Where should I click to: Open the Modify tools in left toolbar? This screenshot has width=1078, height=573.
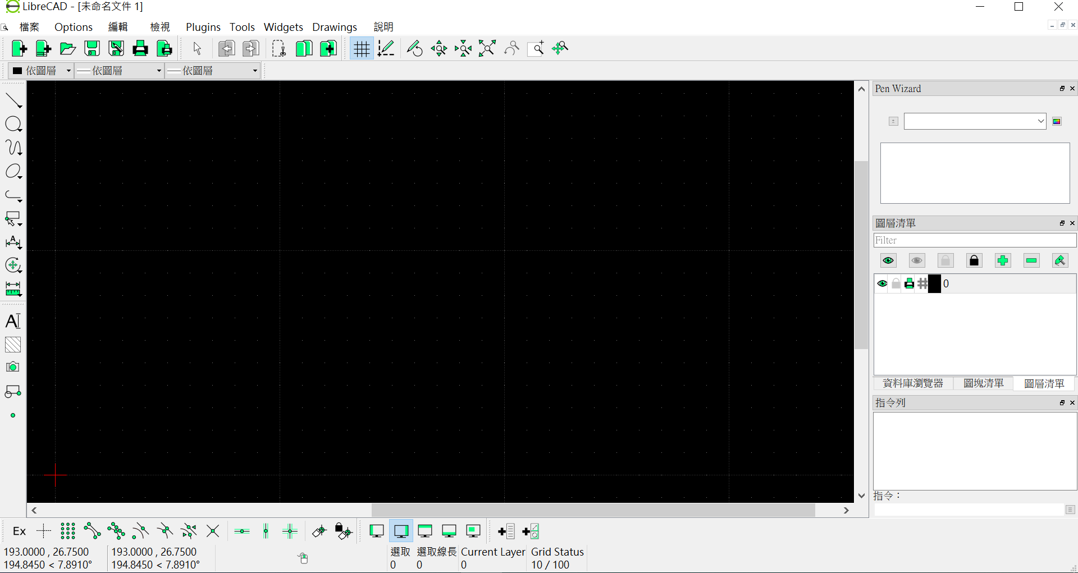pos(13,265)
